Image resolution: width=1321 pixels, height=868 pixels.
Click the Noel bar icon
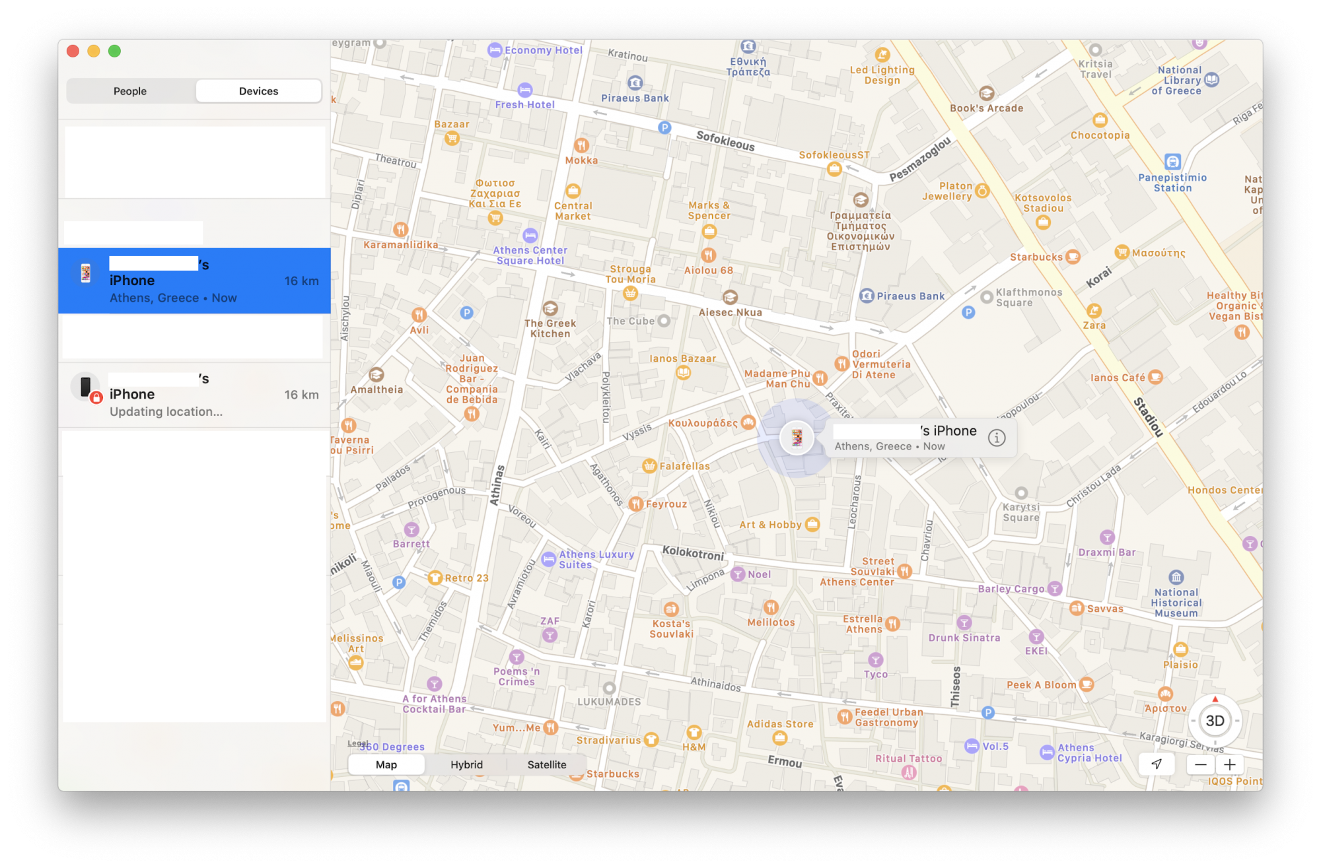[738, 574]
